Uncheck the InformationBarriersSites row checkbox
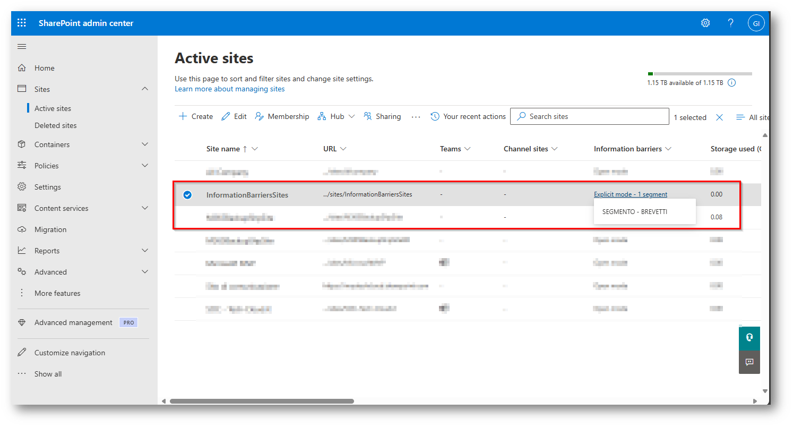This screenshot has width=793, height=427. coord(187,195)
